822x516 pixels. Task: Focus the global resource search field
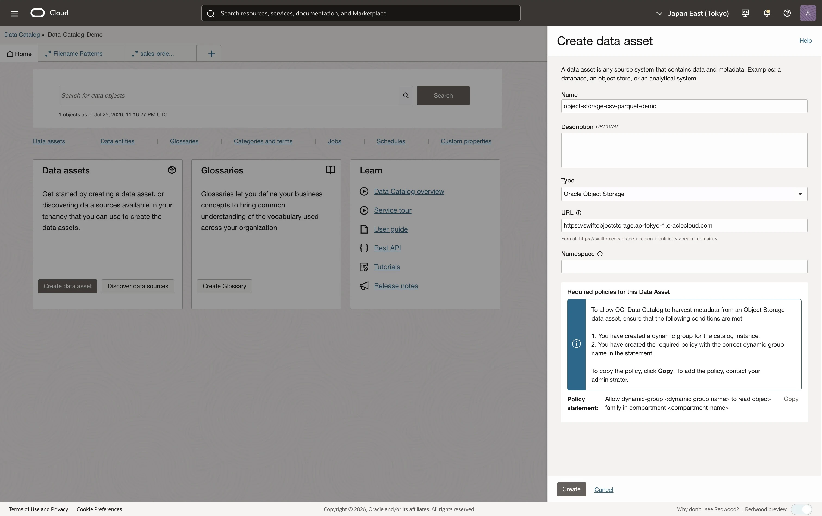coord(361,13)
